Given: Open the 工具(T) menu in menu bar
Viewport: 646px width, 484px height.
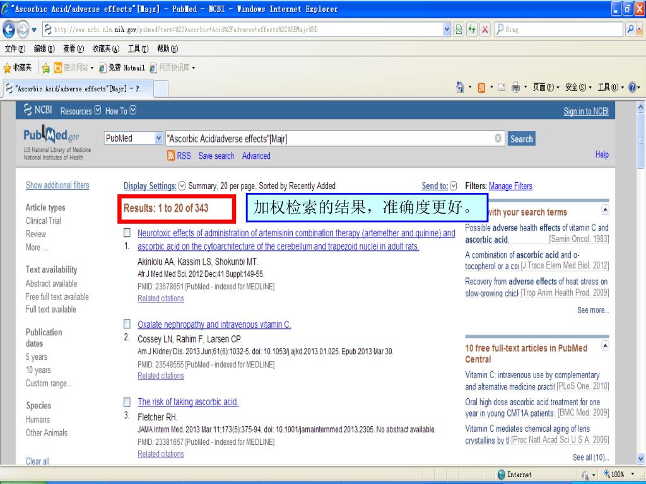Looking at the screenshot, I should [138, 49].
